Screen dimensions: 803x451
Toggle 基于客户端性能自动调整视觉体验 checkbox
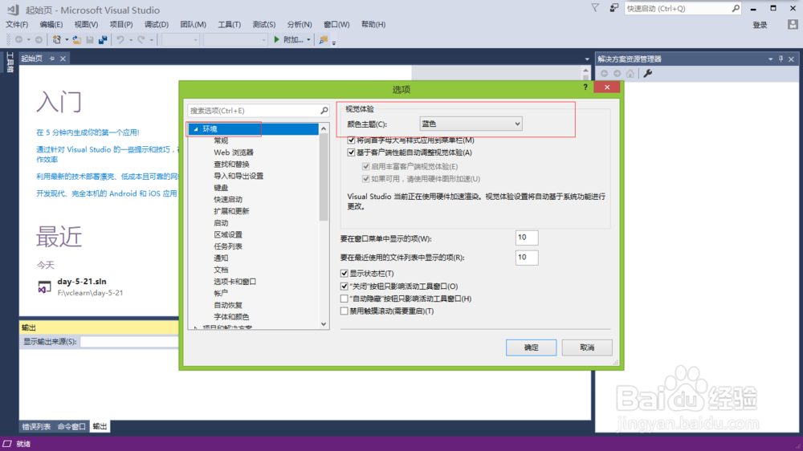pyautogui.click(x=352, y=152)
